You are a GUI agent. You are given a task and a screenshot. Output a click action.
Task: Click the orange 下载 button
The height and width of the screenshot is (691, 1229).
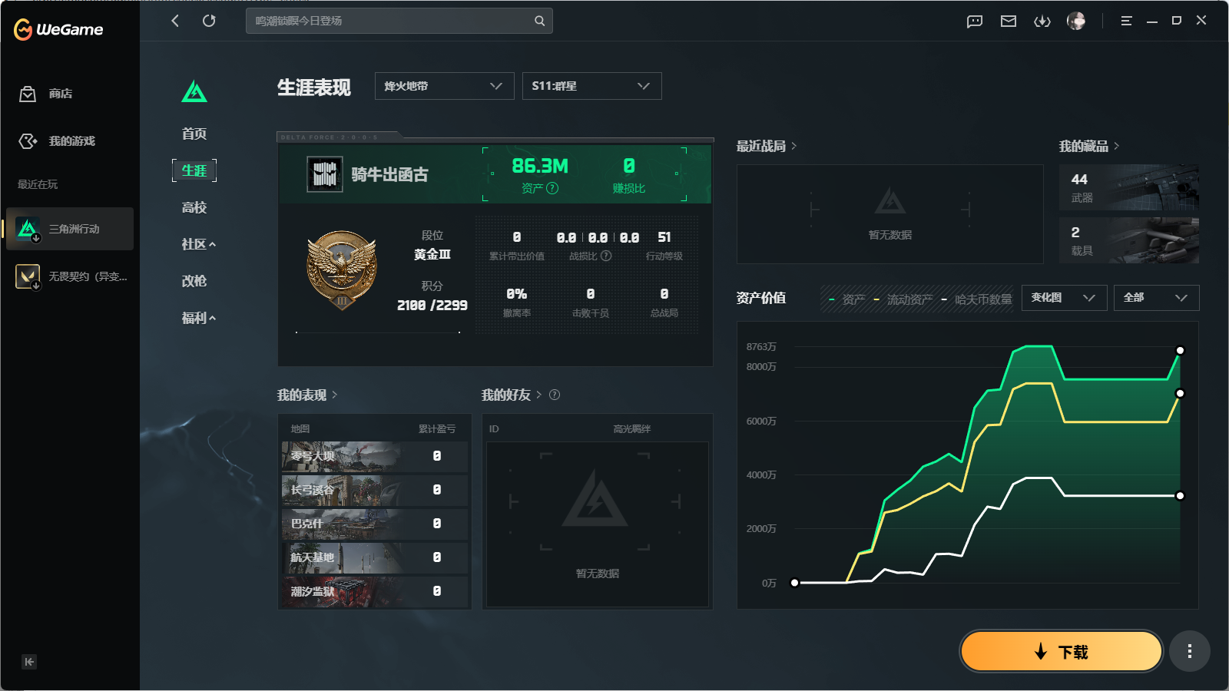[1062, 651]
